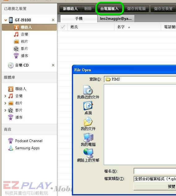Open 查詢 folder dropdown showing PIMS

140,79
